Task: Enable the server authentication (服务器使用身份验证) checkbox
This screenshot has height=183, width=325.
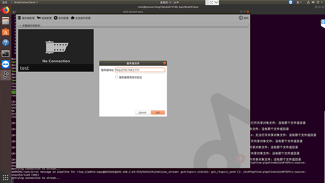Action: (116, 77)
